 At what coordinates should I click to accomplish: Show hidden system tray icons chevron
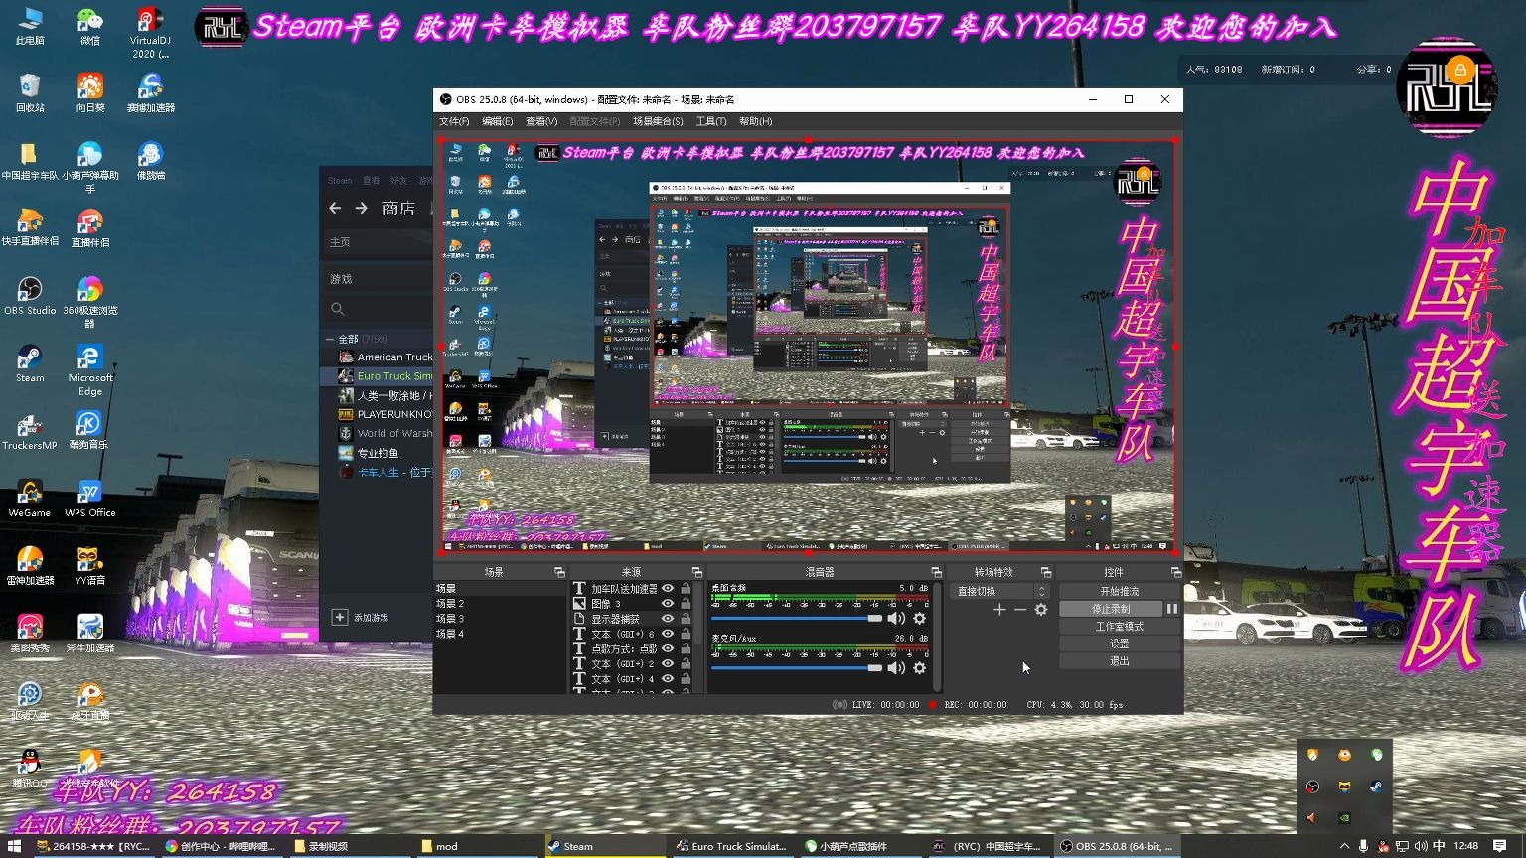[1344, 846]
